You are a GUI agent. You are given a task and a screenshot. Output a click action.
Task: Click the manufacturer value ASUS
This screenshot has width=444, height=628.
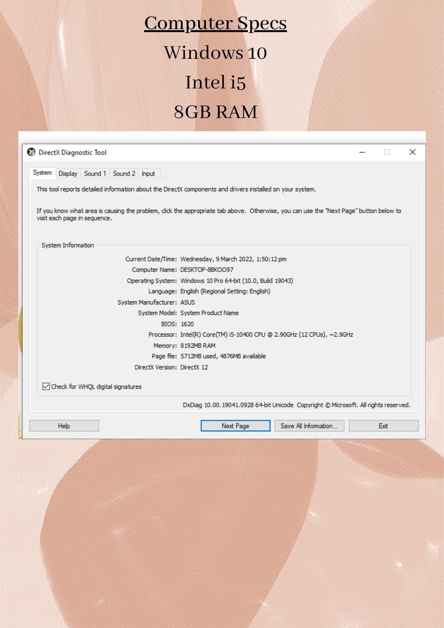pos(187,302)
